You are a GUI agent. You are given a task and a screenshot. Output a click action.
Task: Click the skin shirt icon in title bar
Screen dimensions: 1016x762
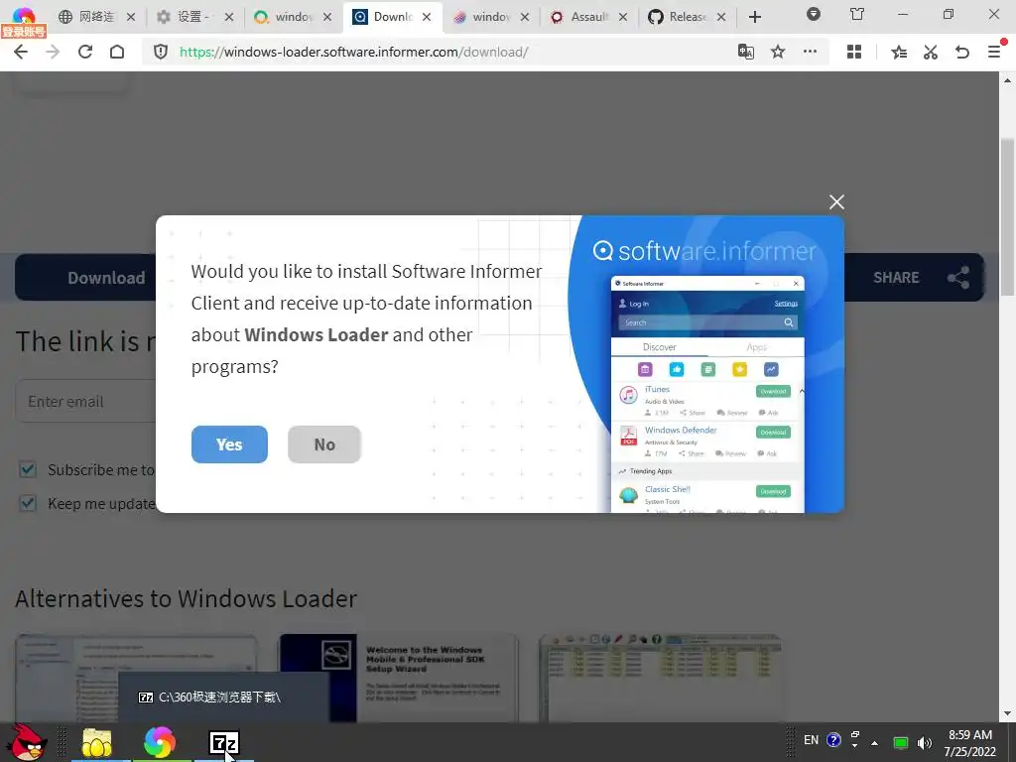[x=857, y=14]
